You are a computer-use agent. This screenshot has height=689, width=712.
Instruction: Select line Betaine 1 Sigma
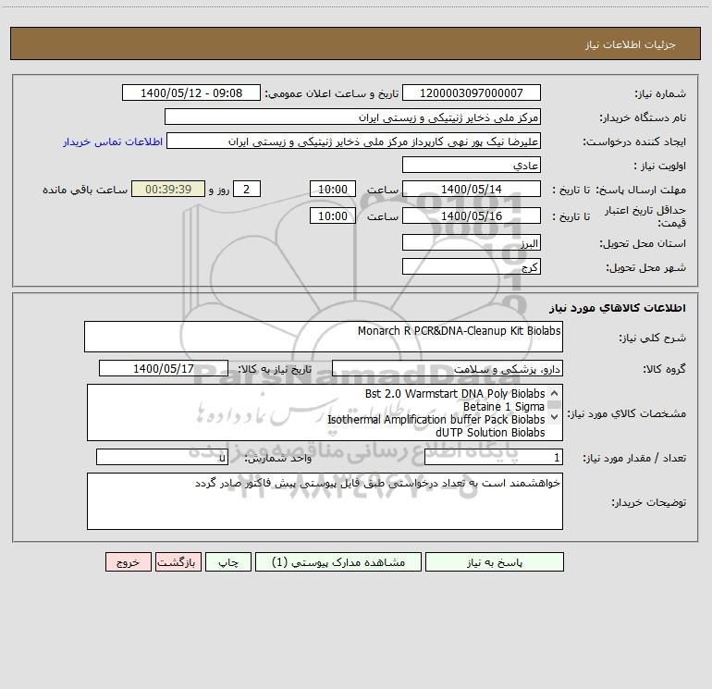click(504, 407)
